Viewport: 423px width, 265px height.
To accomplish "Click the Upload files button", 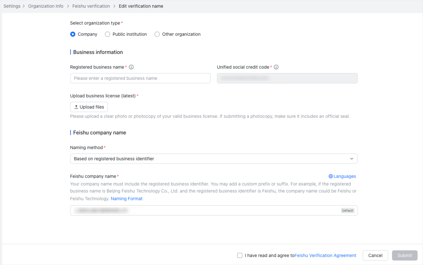I will (x=89, y=107).
